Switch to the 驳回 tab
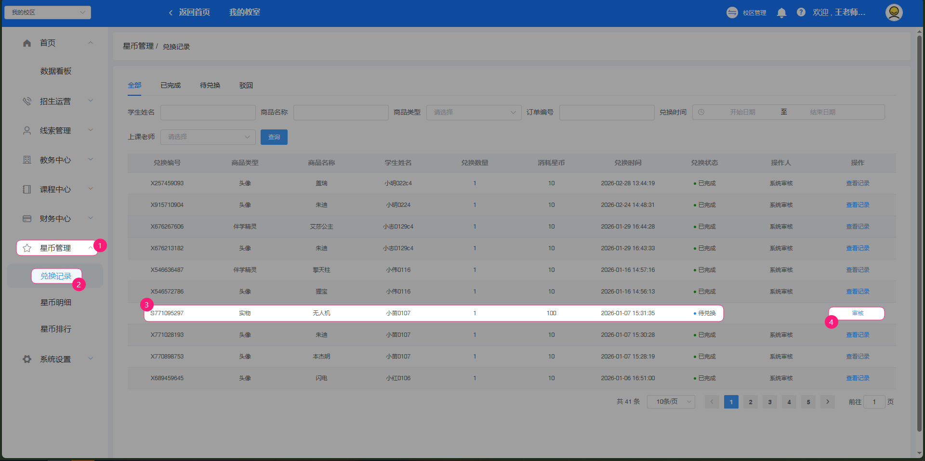The image size is (925, 461). point(246,86)
